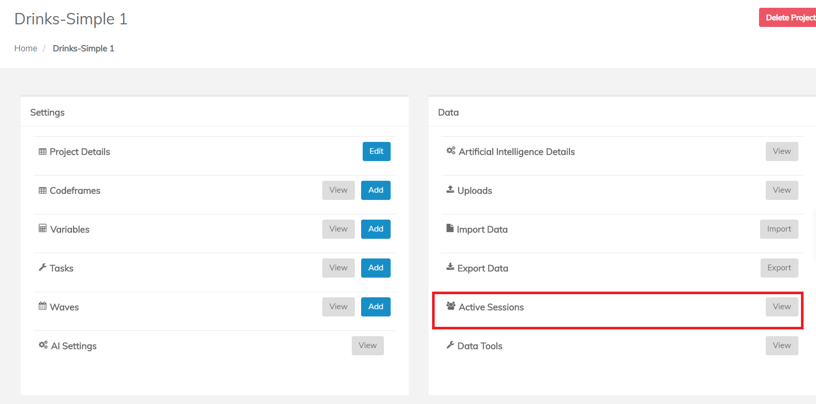Click the Codeframes table icon
816x404 pixels.
tap(42, 191)
